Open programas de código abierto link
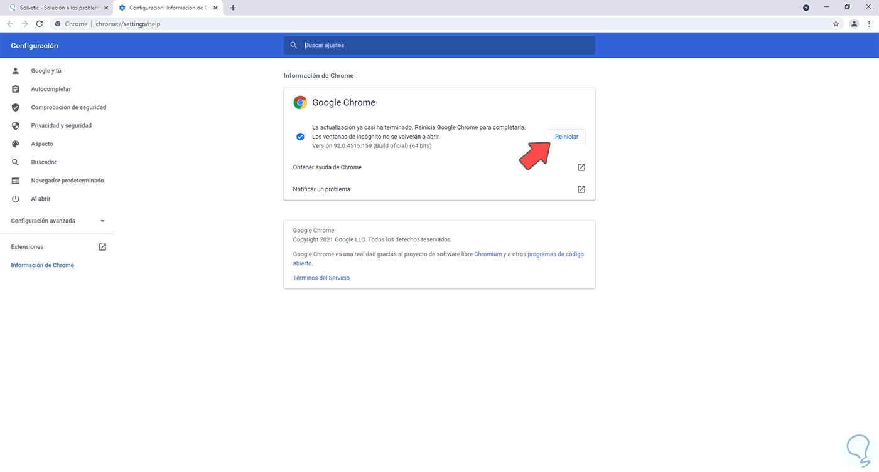 pos(556,254)
